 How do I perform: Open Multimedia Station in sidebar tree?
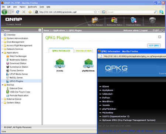click(18, 60)
